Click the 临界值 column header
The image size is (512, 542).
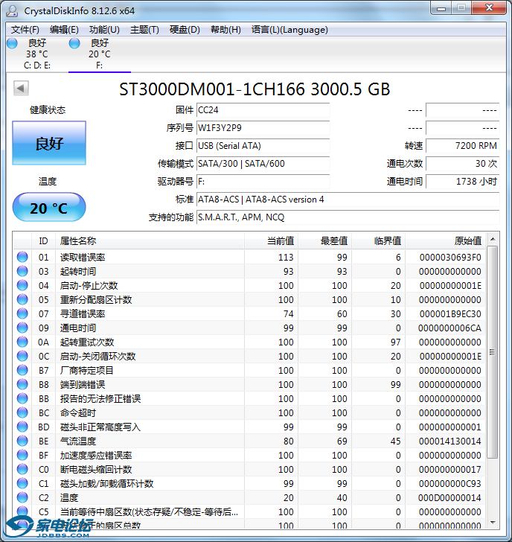(x=378, y=241)
